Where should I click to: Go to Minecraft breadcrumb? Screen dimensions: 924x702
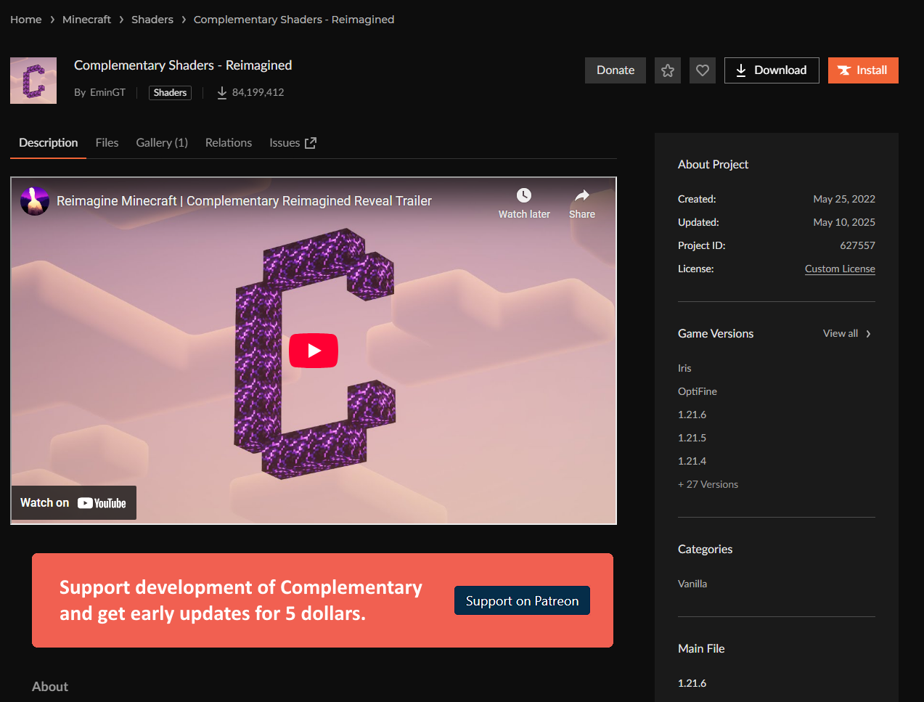[86, 20]
